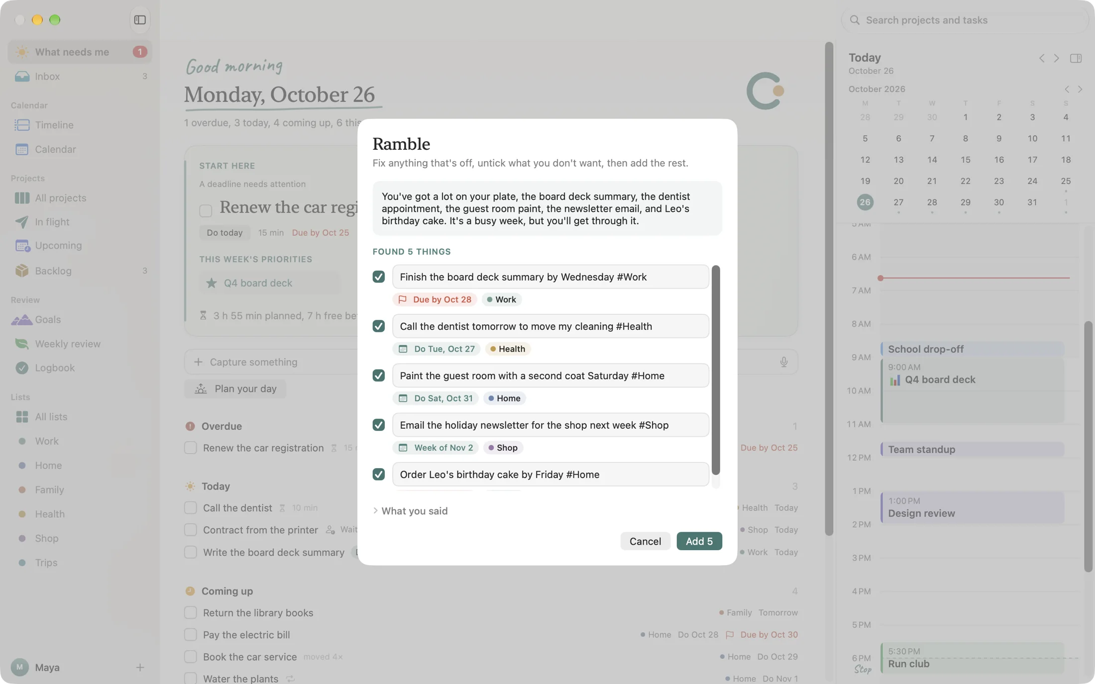Image resolution: width=1095 pixels, height=684 pixels.
Task: Check off Return the library books
Action: 191,612
